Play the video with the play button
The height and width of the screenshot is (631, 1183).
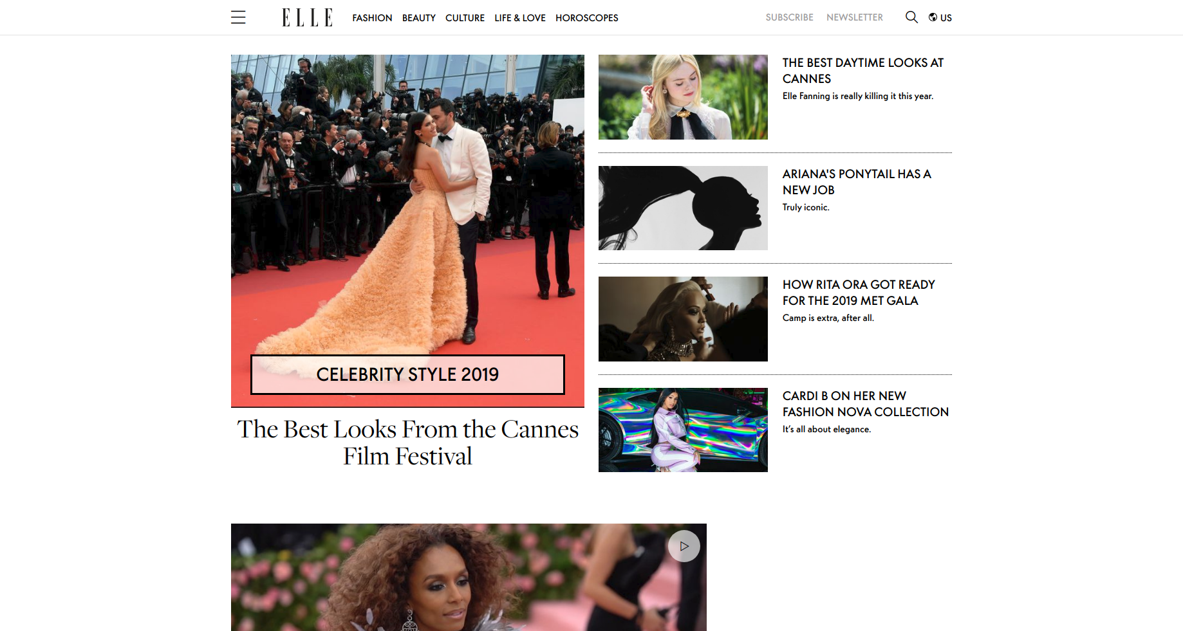point(684,546)
